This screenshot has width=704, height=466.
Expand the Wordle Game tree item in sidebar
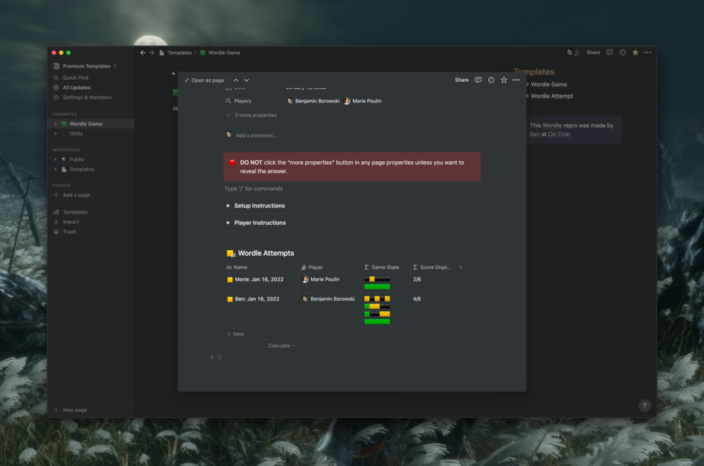(55, 124)
